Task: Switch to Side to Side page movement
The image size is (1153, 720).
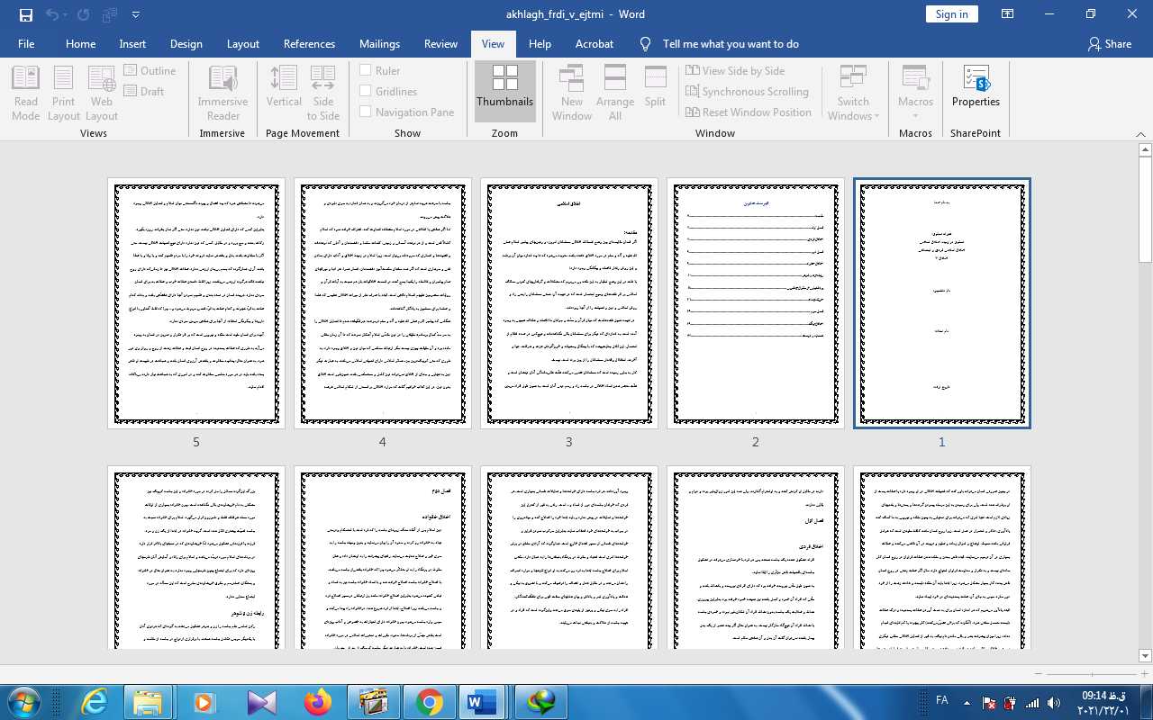Action: (322, 93)
